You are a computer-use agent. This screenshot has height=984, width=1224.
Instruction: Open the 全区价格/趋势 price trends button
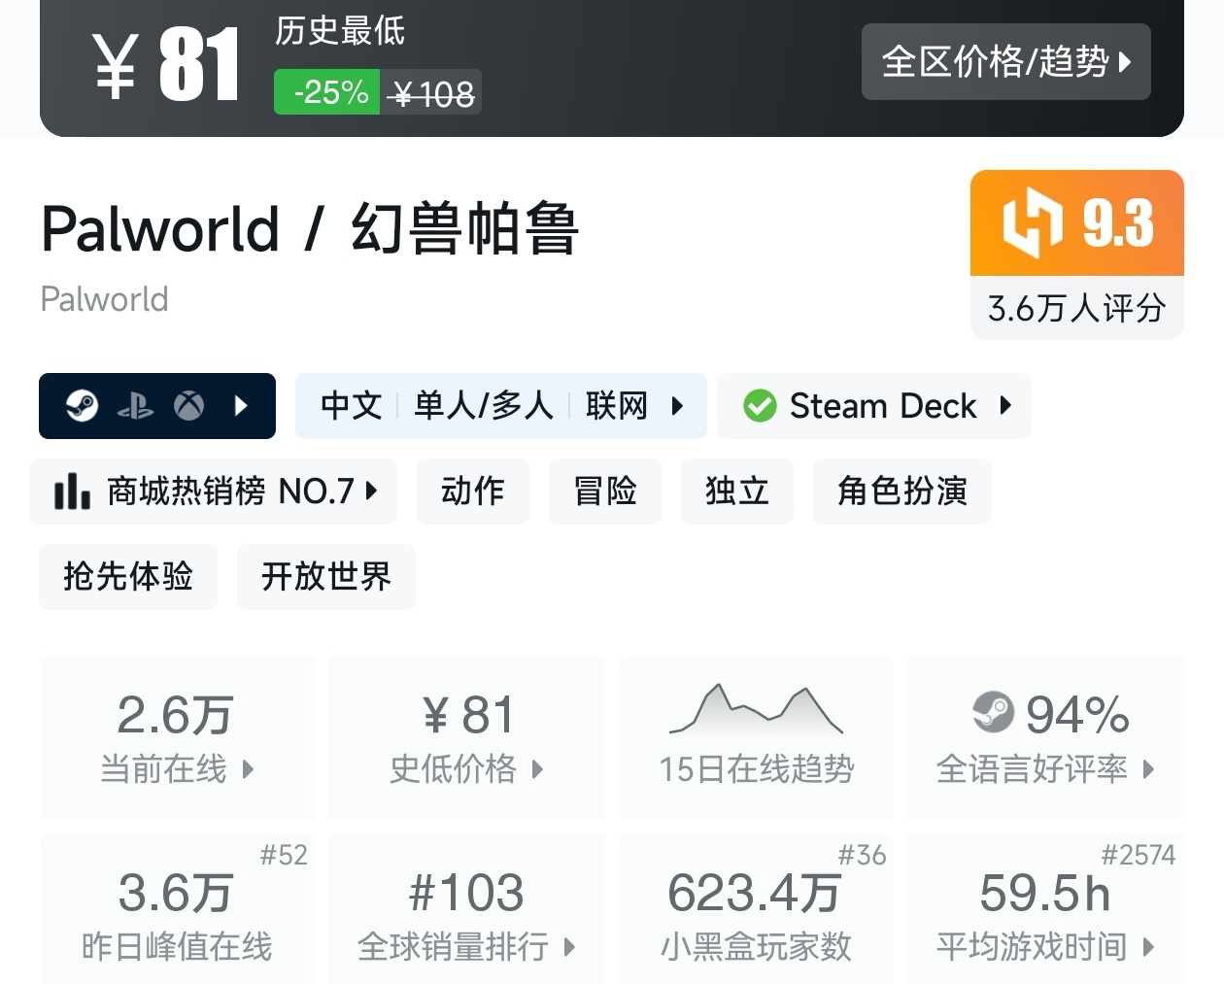coord(1005,62)
